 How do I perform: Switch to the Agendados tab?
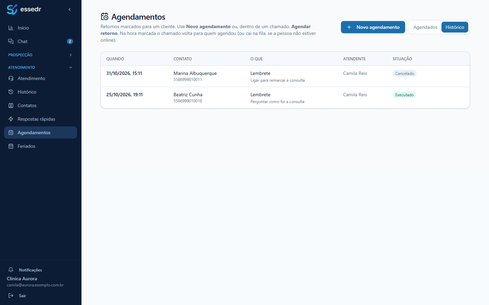[425, 27]
